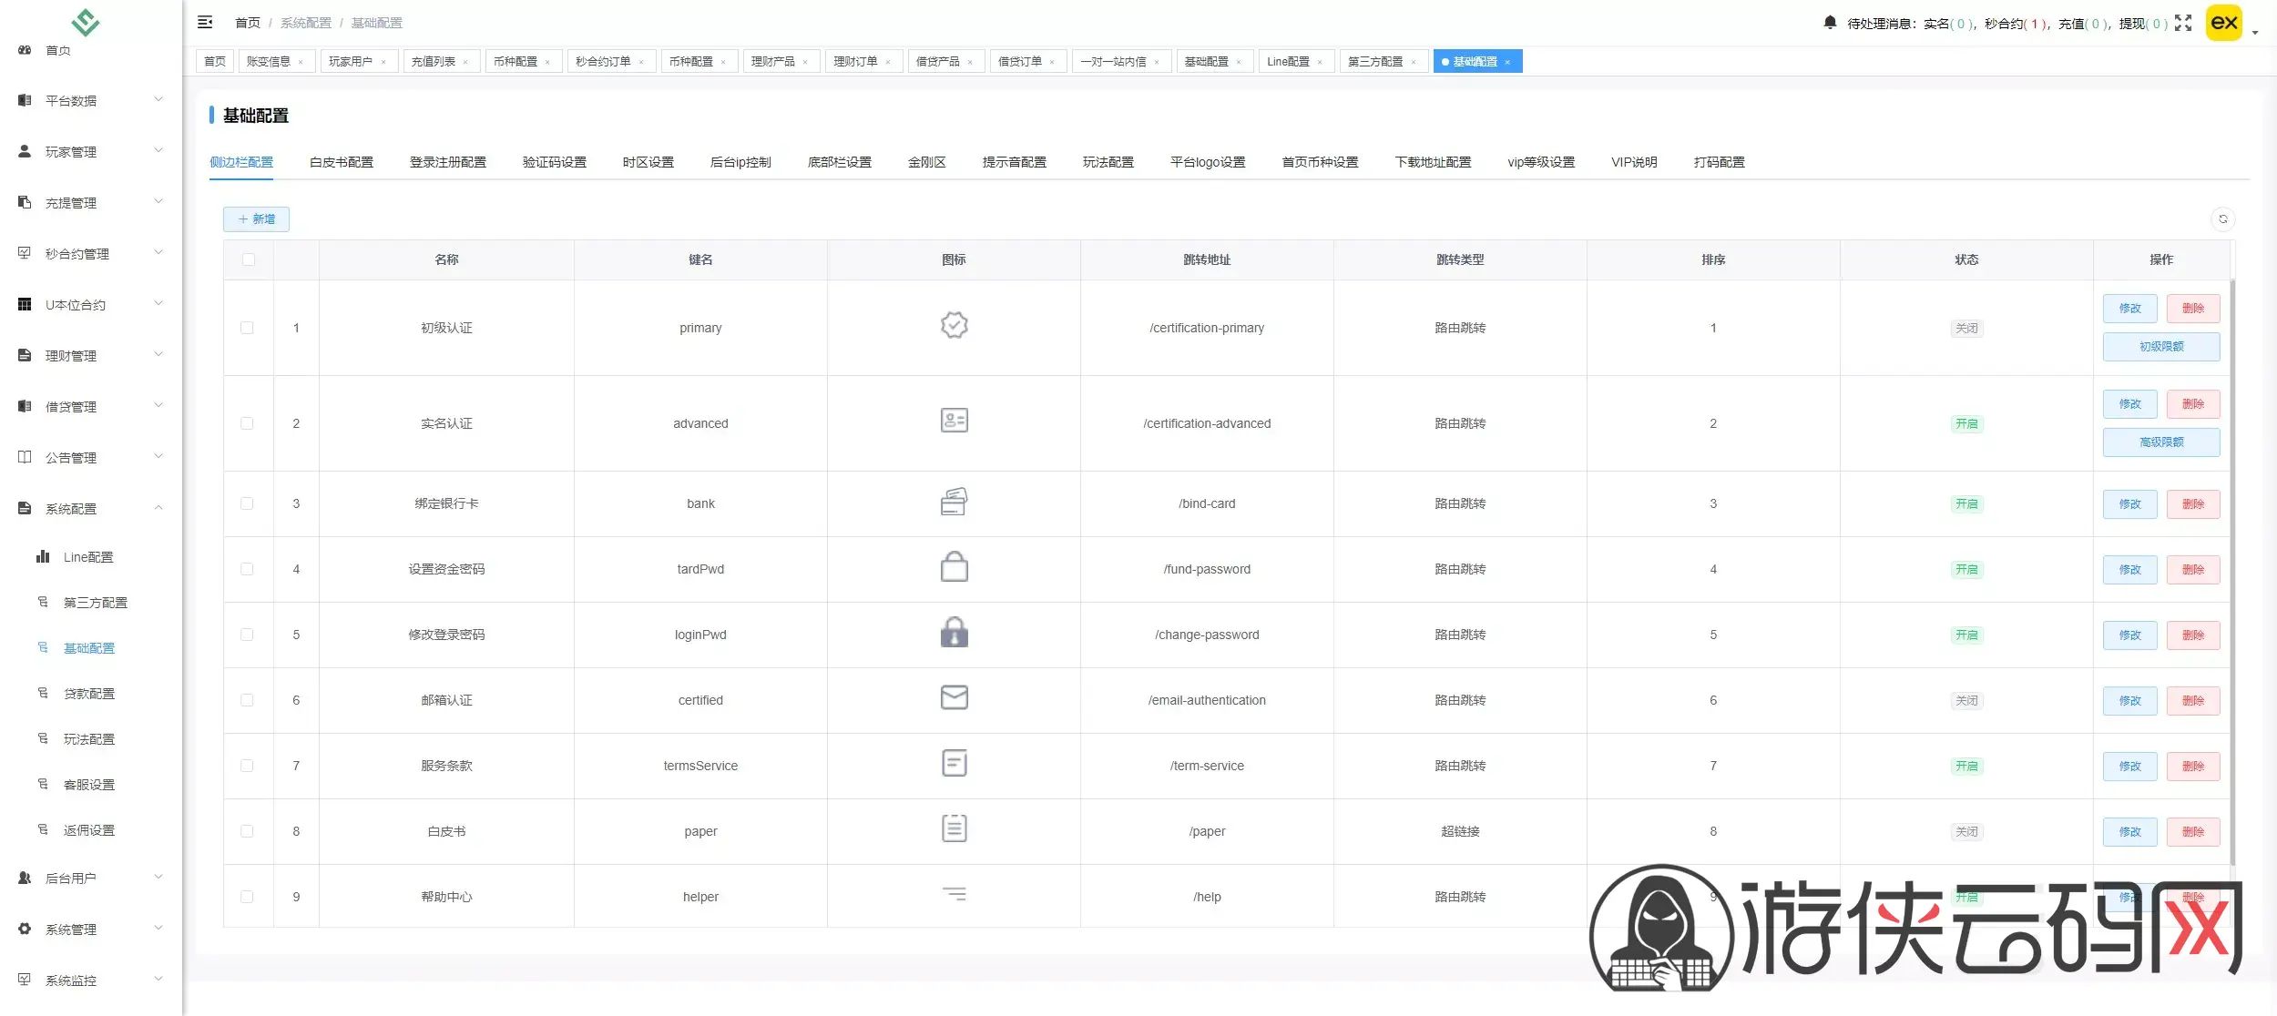Open the 验证码设置 tab
This screenshot has height=1016, width=2277.
click(x=554, y=162)
